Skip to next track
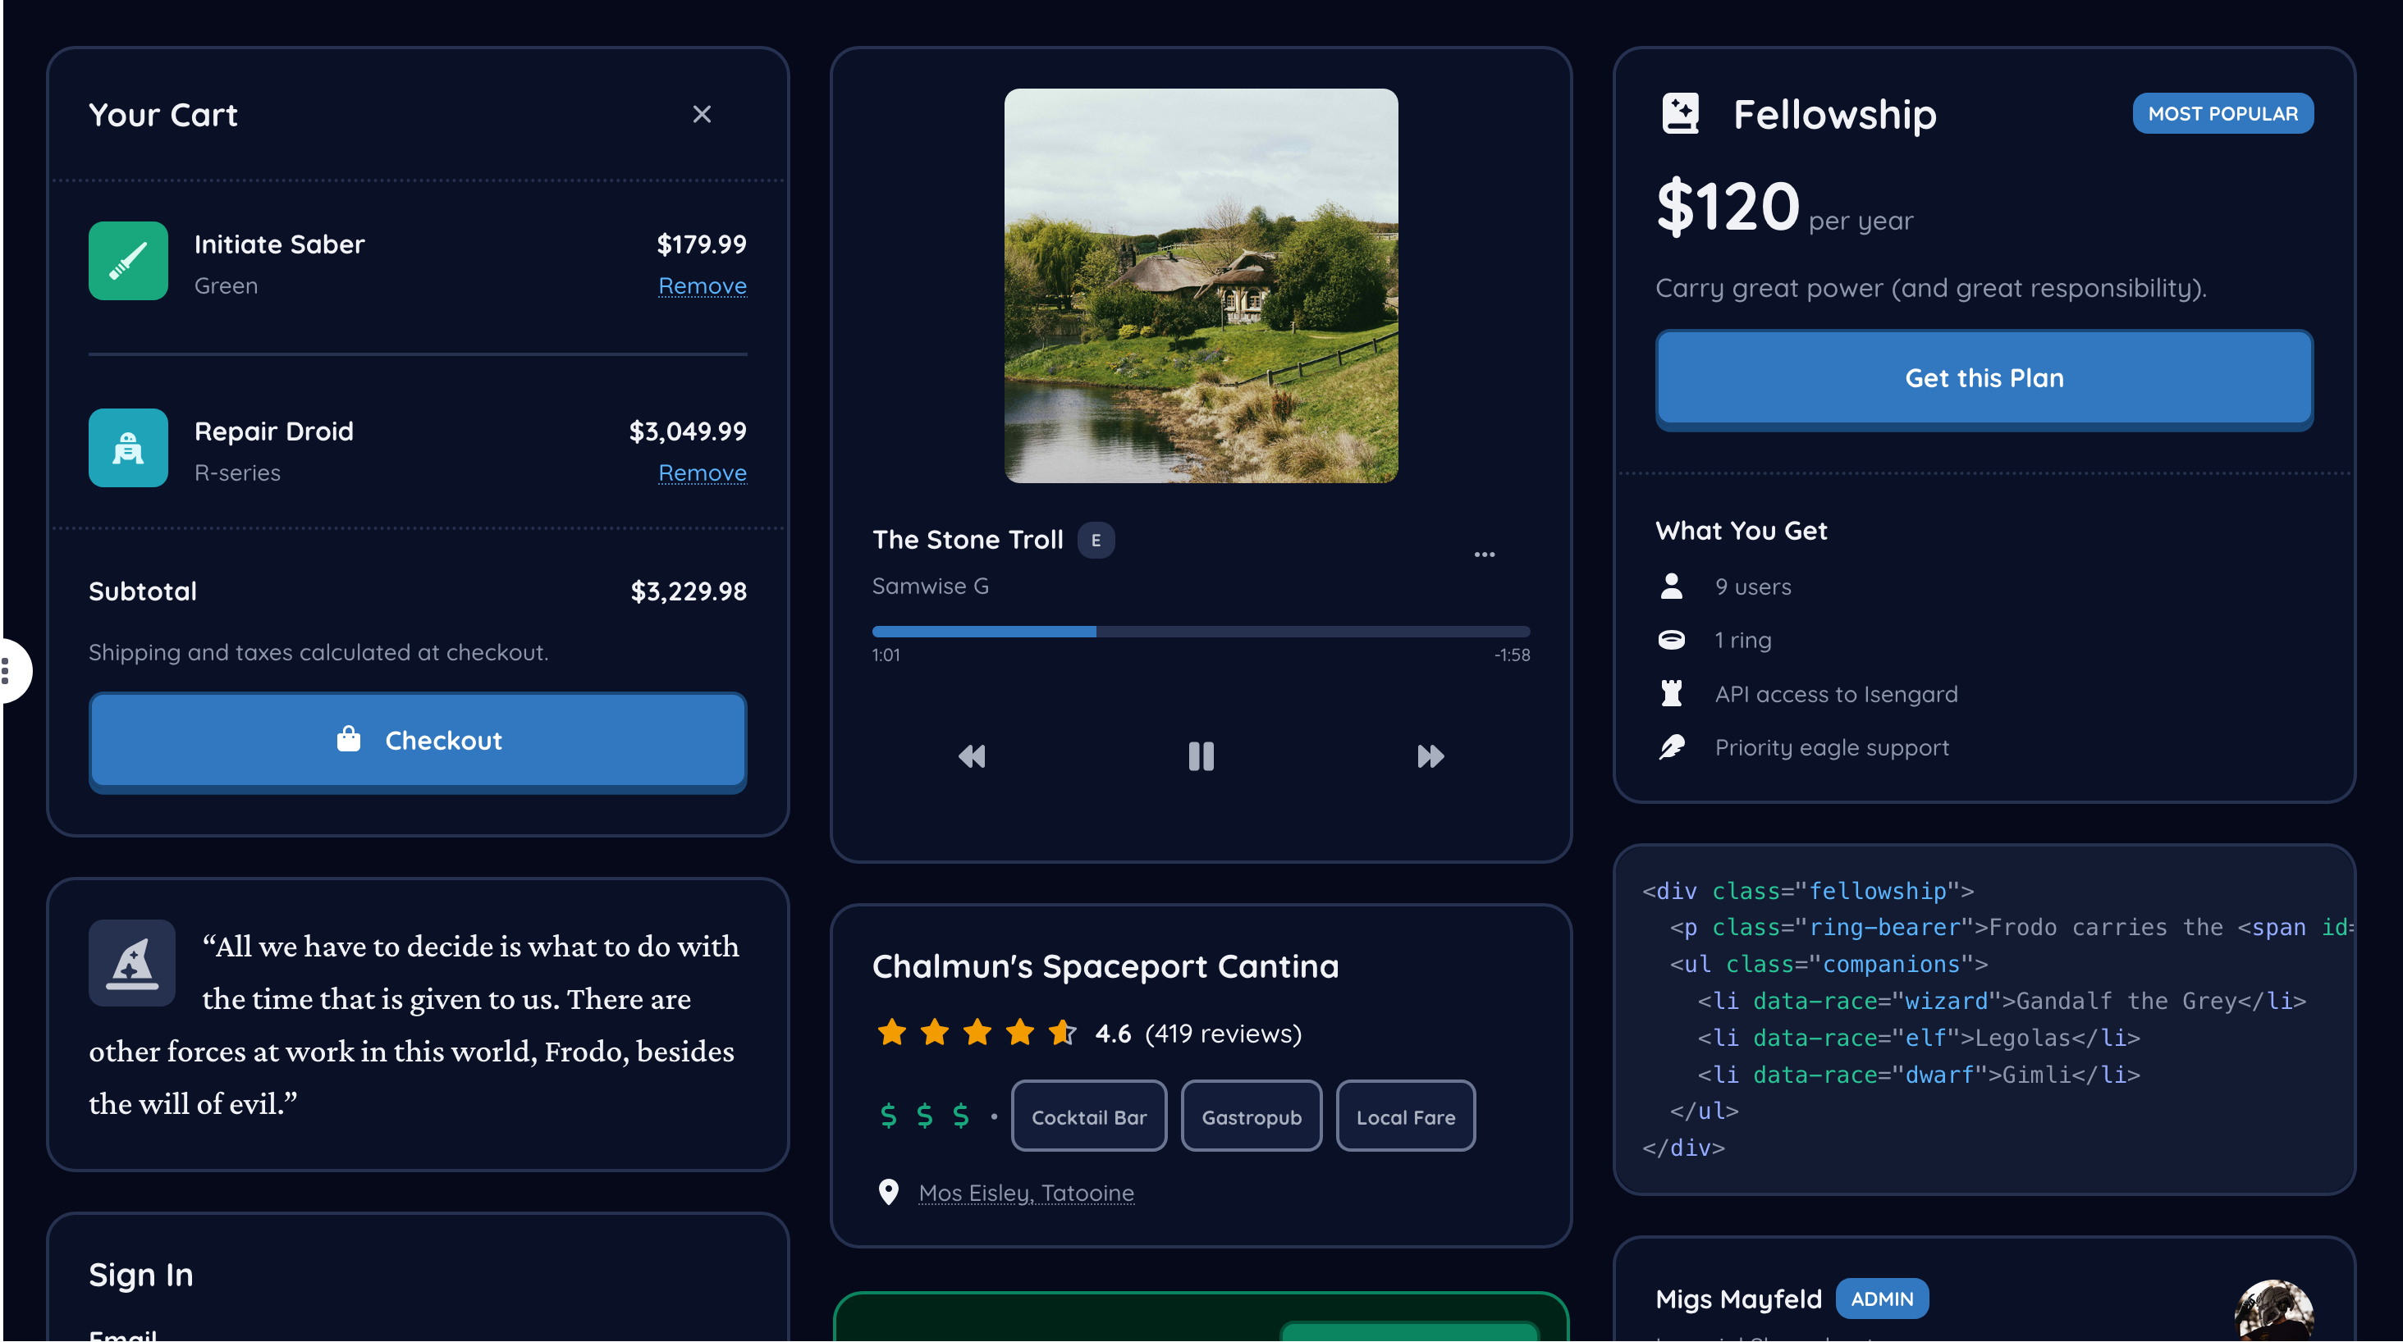Screen dimensions: 2403x1342 click(x=1430, y=755)
